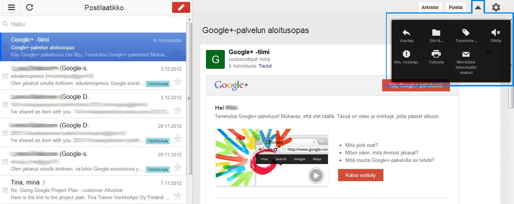Star the Google+ -tiimi message
514x204 pixels.
click(x=178, y=53)
